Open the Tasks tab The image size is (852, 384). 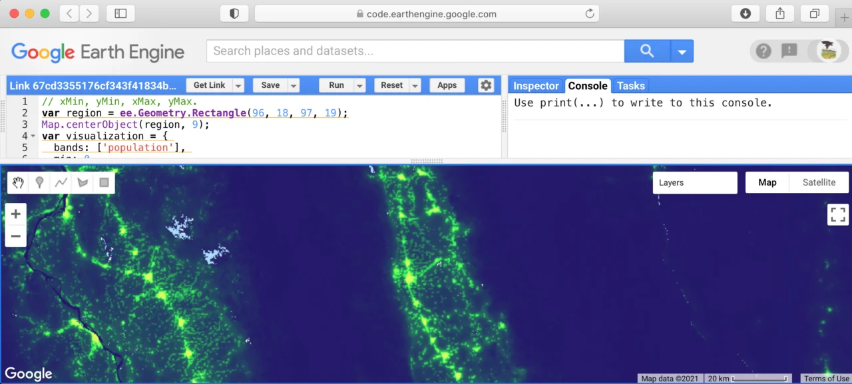point(630,86)
